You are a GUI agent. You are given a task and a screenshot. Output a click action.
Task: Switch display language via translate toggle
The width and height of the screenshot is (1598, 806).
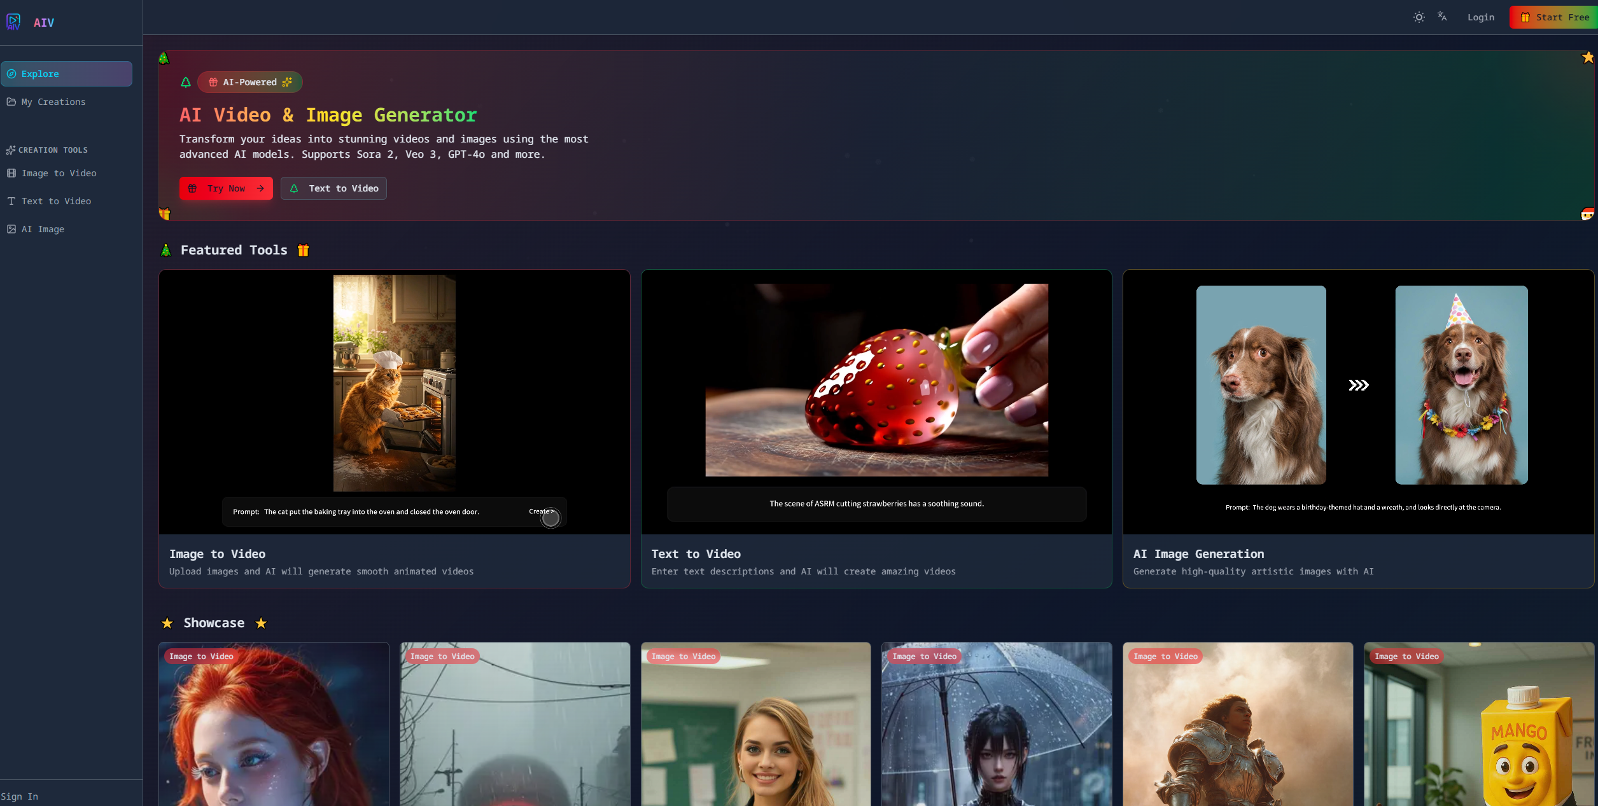tap(1441, 17)
